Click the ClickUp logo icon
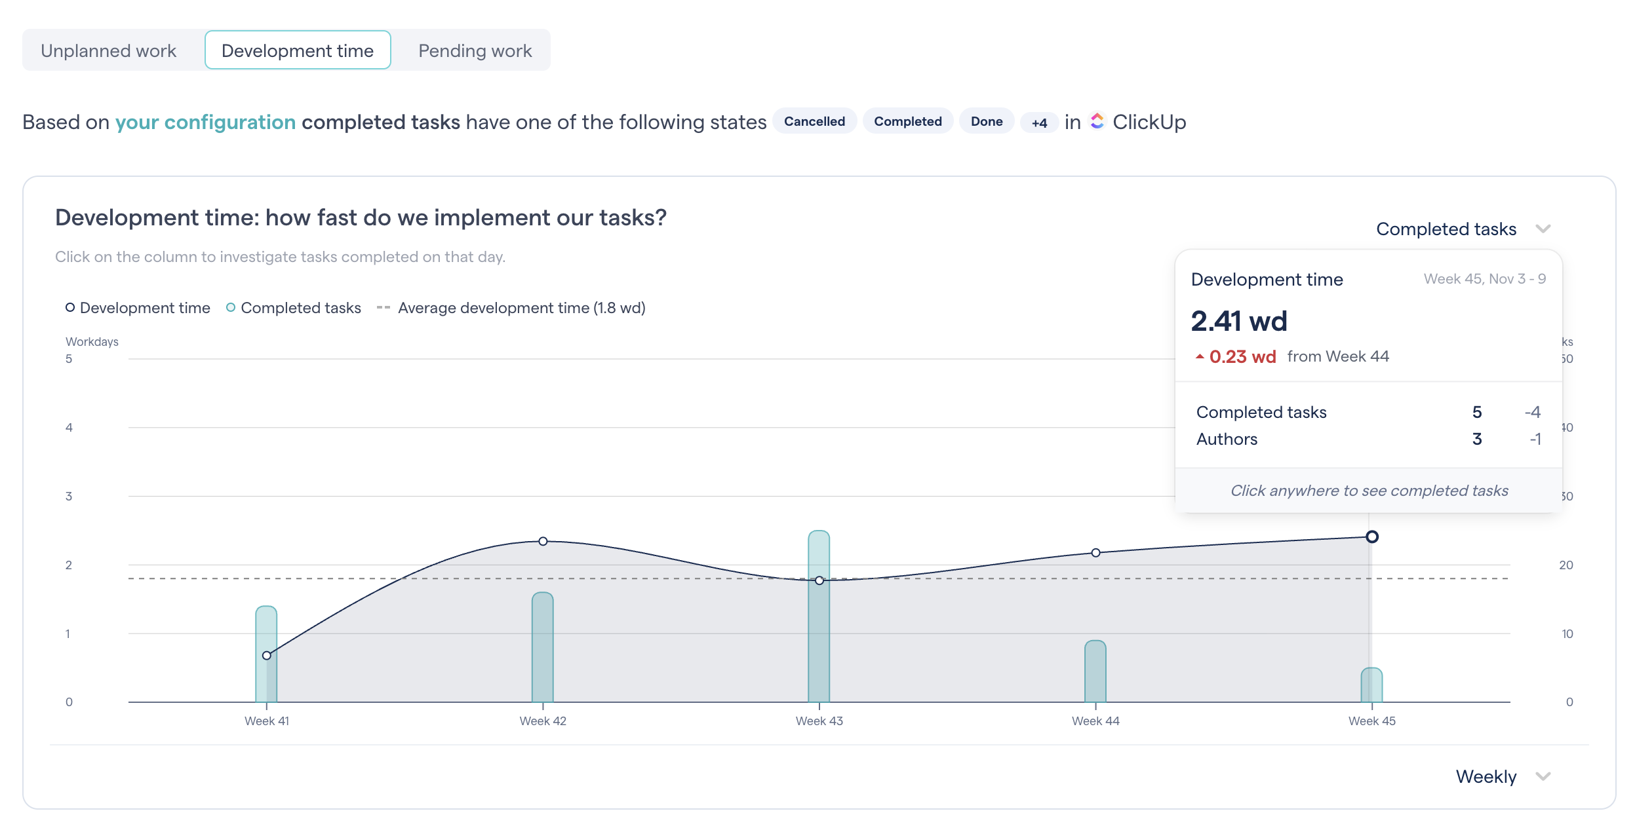The width and height of the screenshot is (1635, 828). [1098, 121]
